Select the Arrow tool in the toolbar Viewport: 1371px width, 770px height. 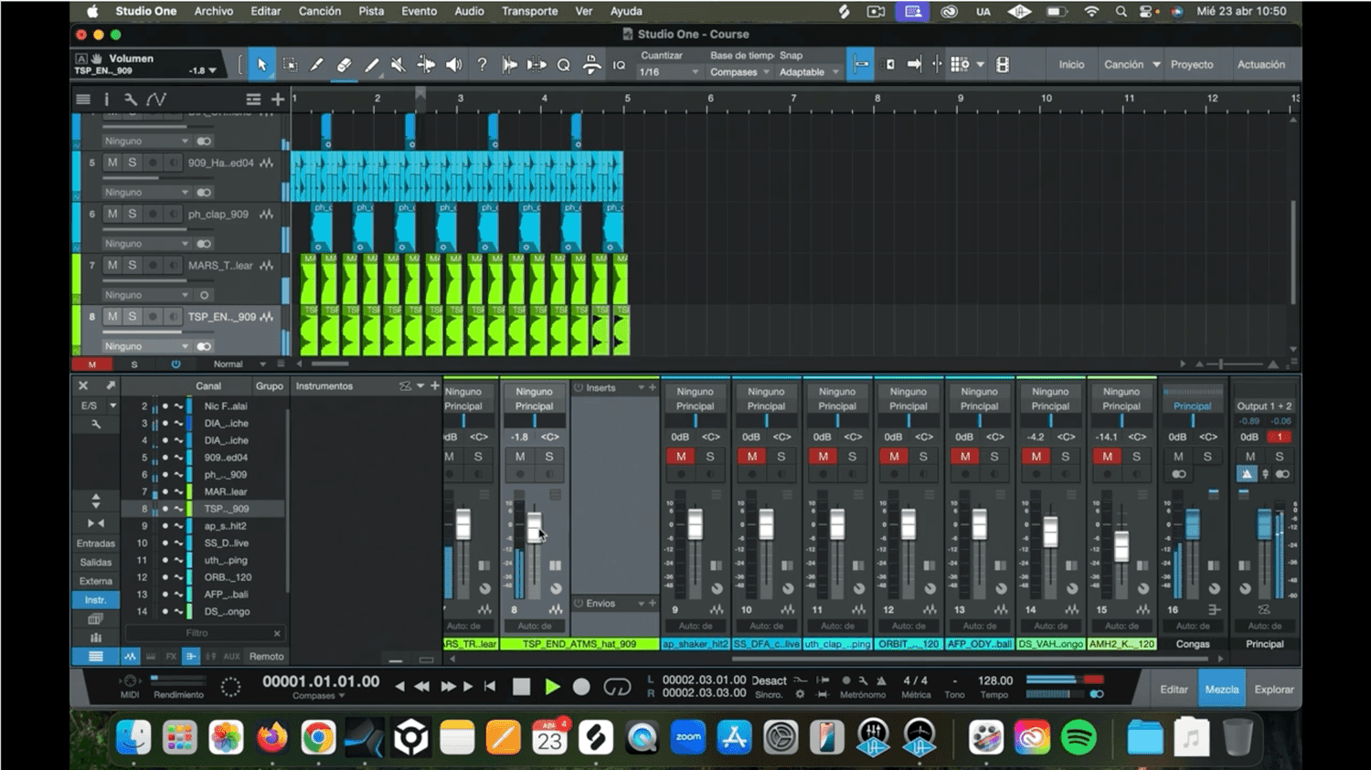[261, 65]
